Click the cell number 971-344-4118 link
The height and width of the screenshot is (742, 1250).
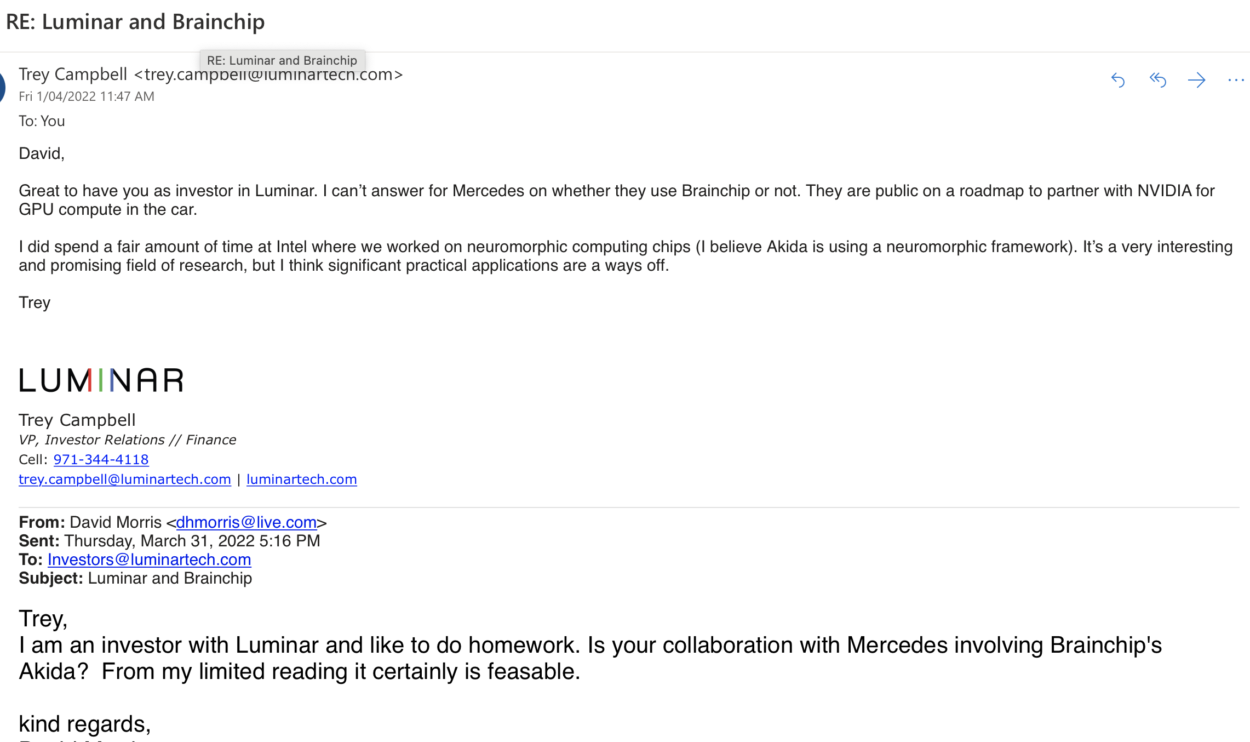101,460
